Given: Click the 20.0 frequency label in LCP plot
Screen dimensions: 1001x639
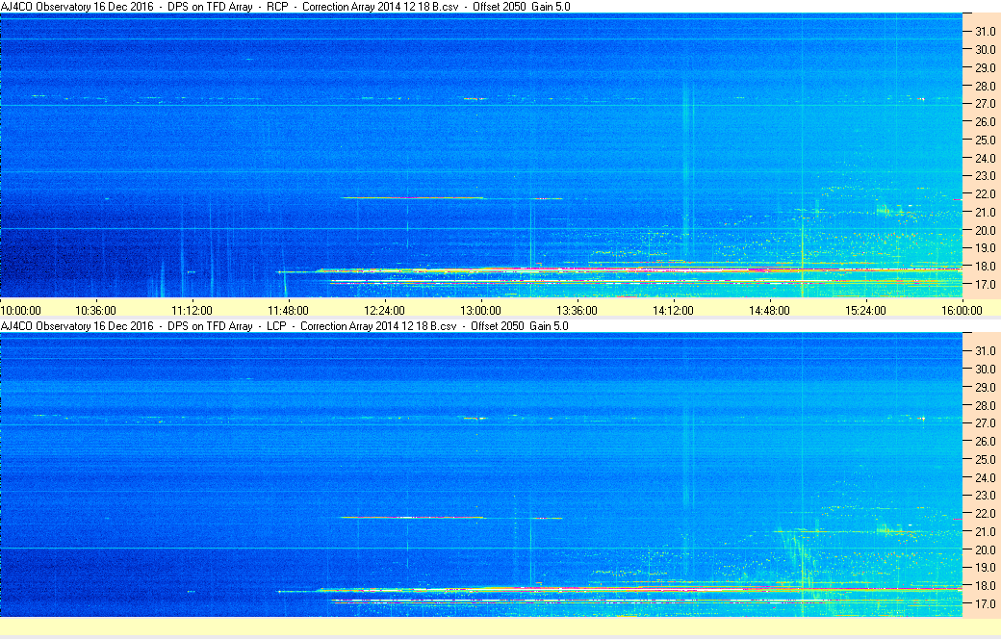Looking at the screenshot, I should click(x=985, y=550).
